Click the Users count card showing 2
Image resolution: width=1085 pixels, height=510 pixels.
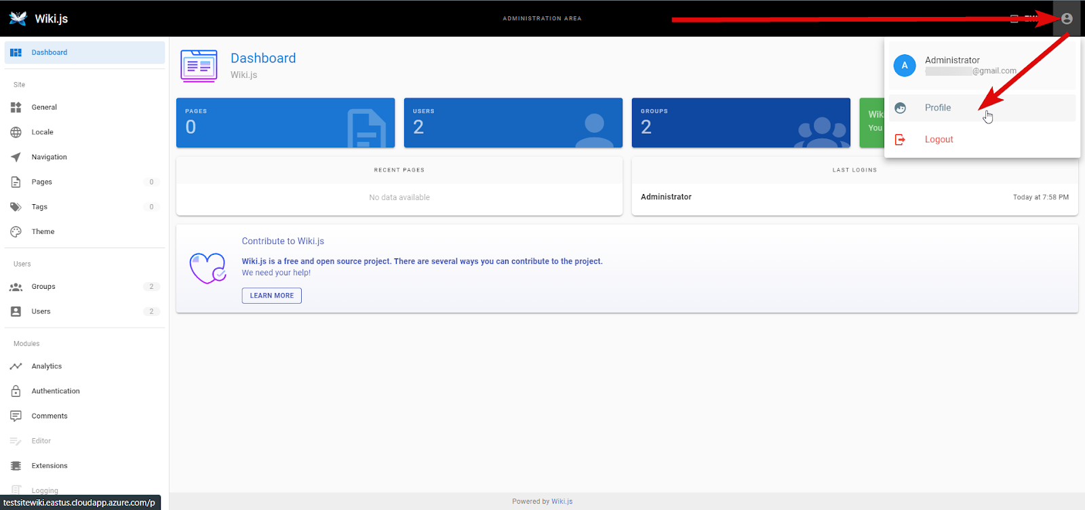[x=513, y=123]
